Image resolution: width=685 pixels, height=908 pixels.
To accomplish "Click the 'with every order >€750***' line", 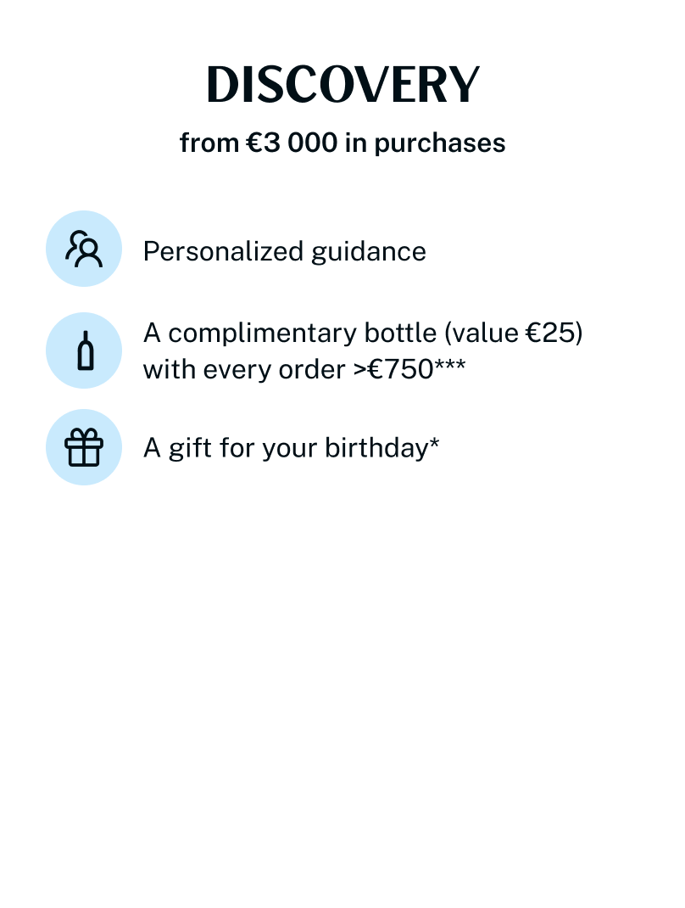I will tap(304, 370).
